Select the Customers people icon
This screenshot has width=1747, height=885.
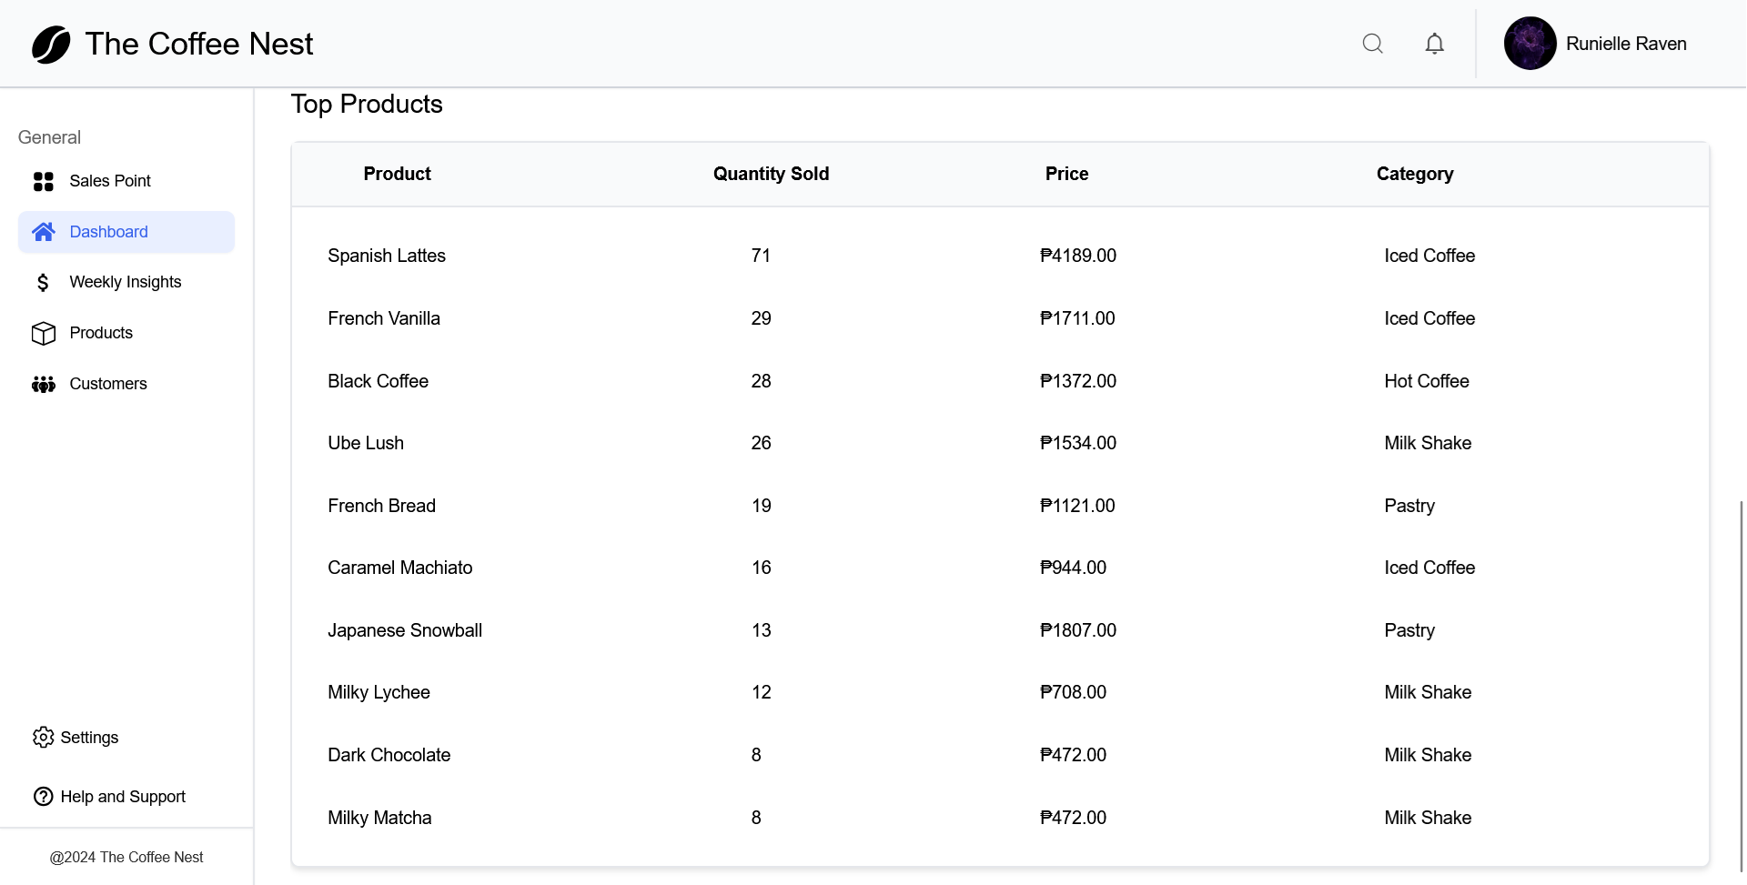pyautogui.click(x=43, y=384)
